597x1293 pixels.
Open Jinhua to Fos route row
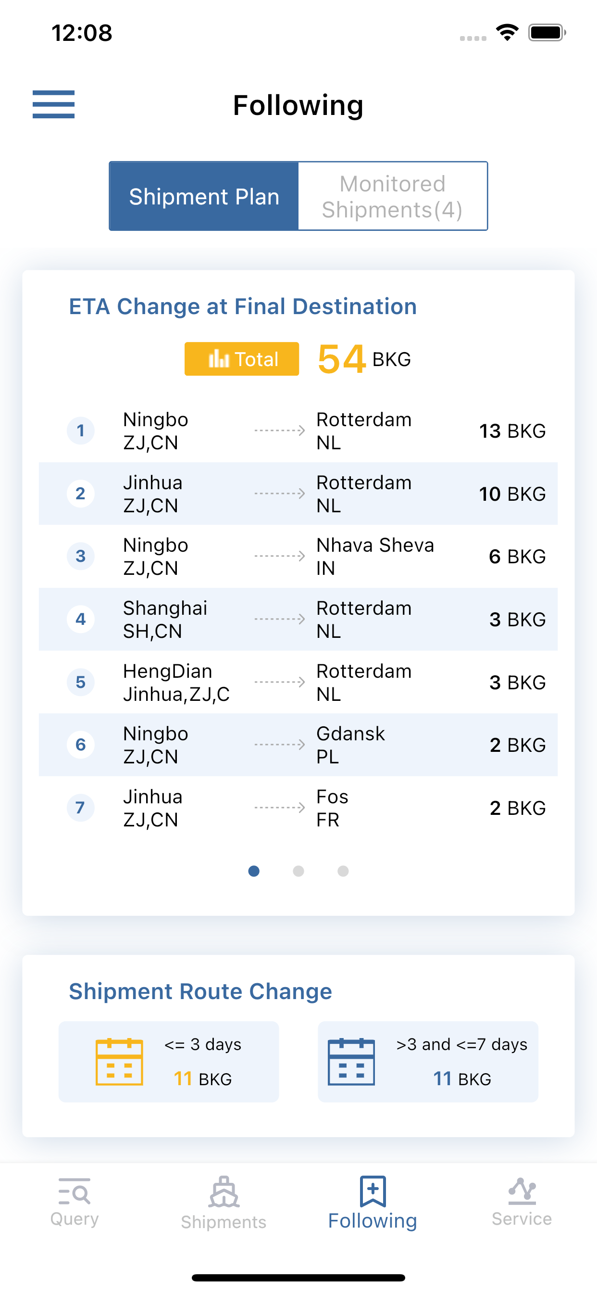click(x=298, y=808)
